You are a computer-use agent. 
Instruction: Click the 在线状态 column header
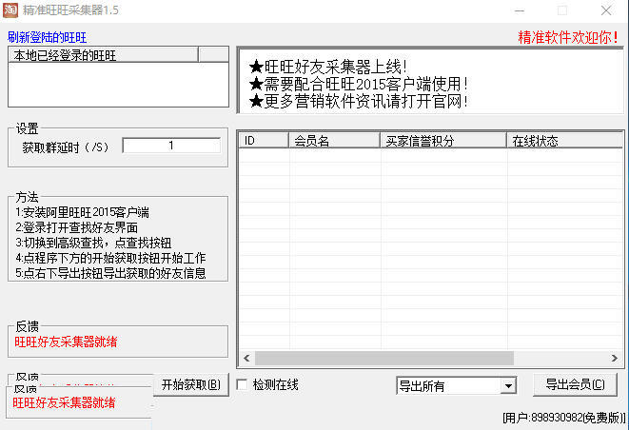coord(565,141)
